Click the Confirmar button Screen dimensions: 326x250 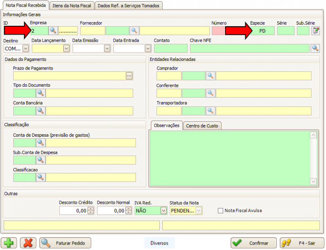253,243
